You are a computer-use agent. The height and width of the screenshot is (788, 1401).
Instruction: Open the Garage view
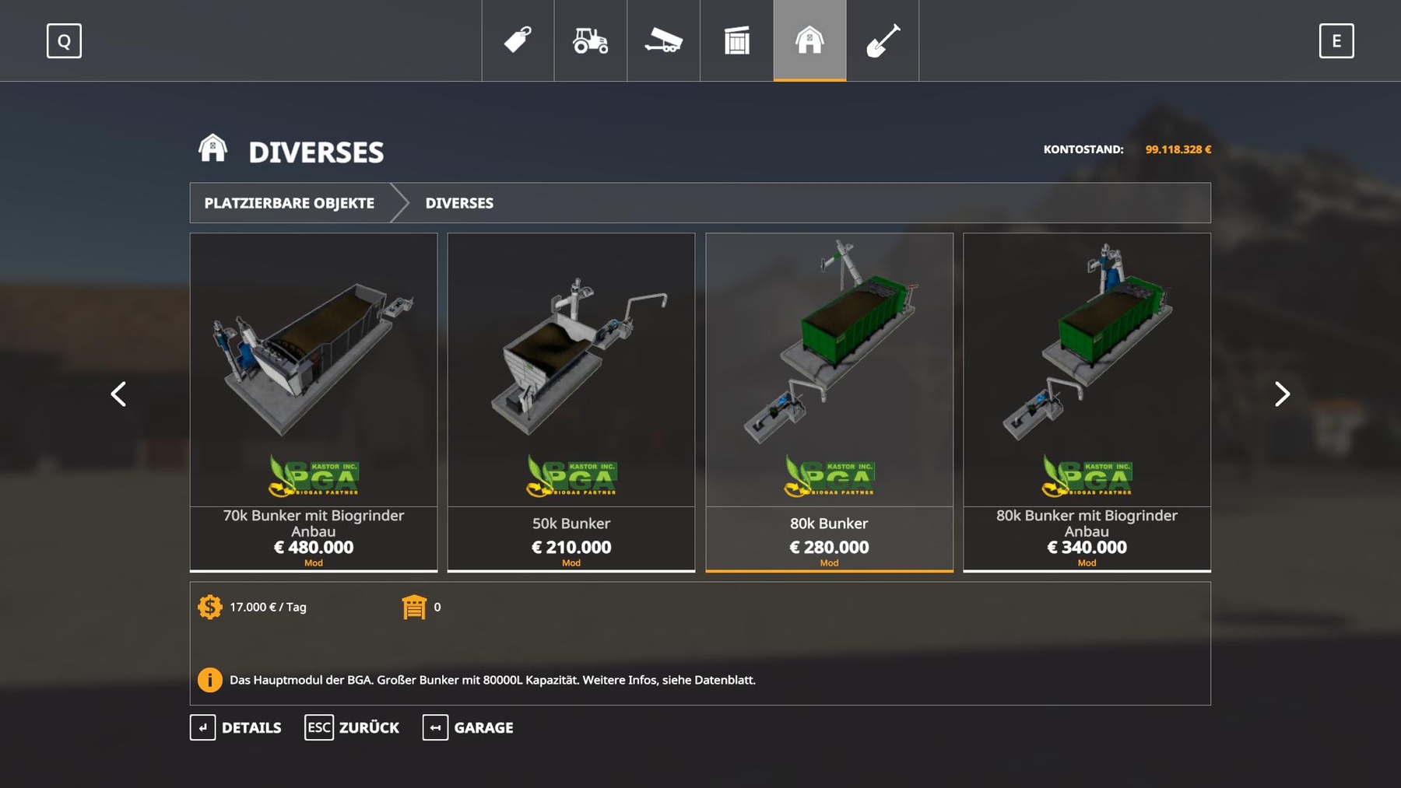pos(468,727)
